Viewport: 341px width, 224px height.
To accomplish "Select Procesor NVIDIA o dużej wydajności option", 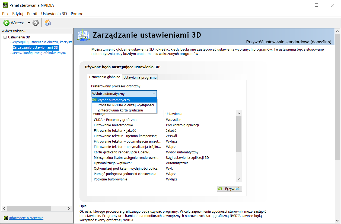I will [126, 105].
